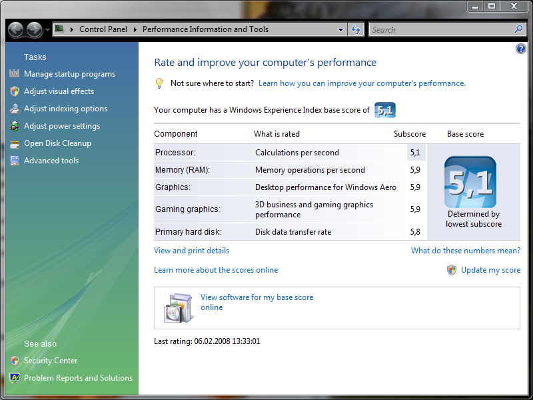533x400 pixels.
Task: Select the Gaming graphics row label
Action: 188,209
